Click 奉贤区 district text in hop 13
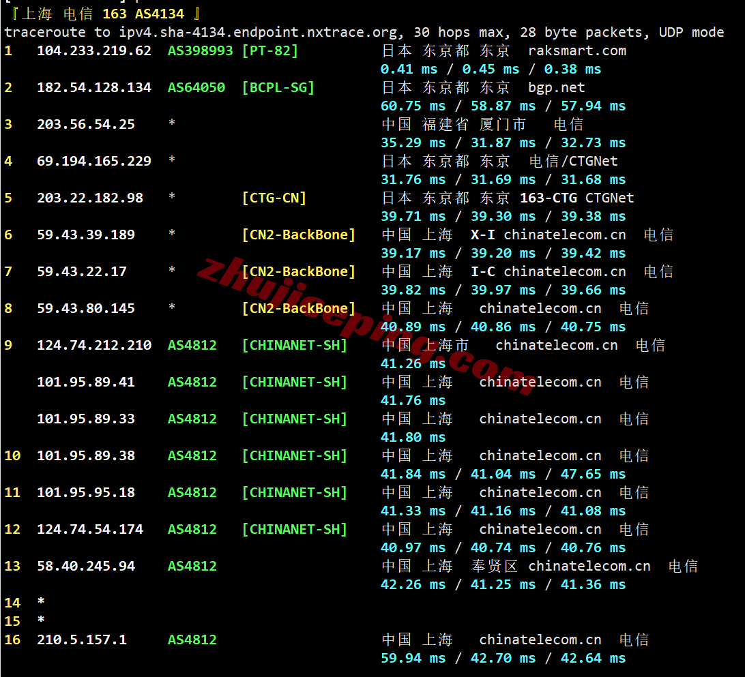The image size is (745, 677). [x=494, y=566]
